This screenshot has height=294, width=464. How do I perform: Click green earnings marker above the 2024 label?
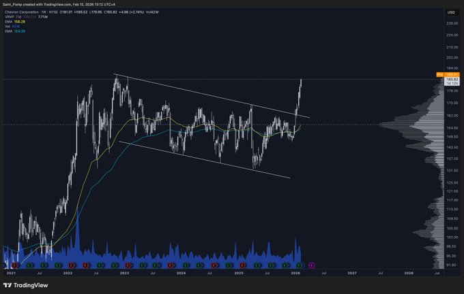pos(185,265)
